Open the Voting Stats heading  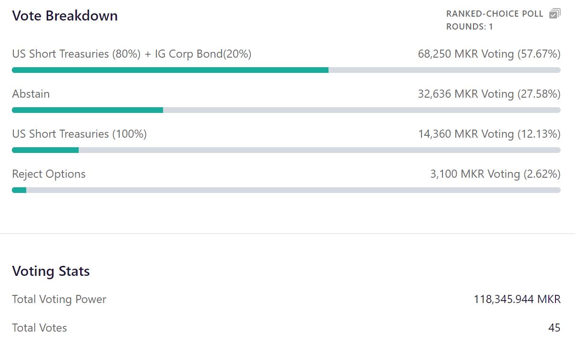point(51,271)
